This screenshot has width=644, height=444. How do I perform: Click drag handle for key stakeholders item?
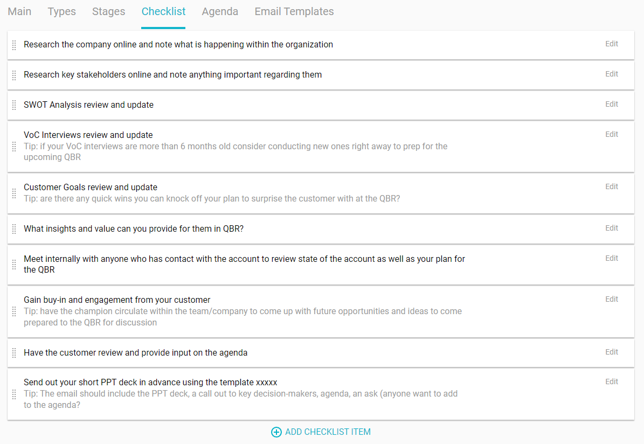[14, 75]
